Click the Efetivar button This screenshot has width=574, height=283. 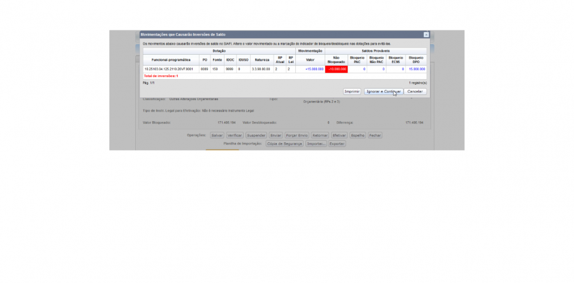click(339, 135)
